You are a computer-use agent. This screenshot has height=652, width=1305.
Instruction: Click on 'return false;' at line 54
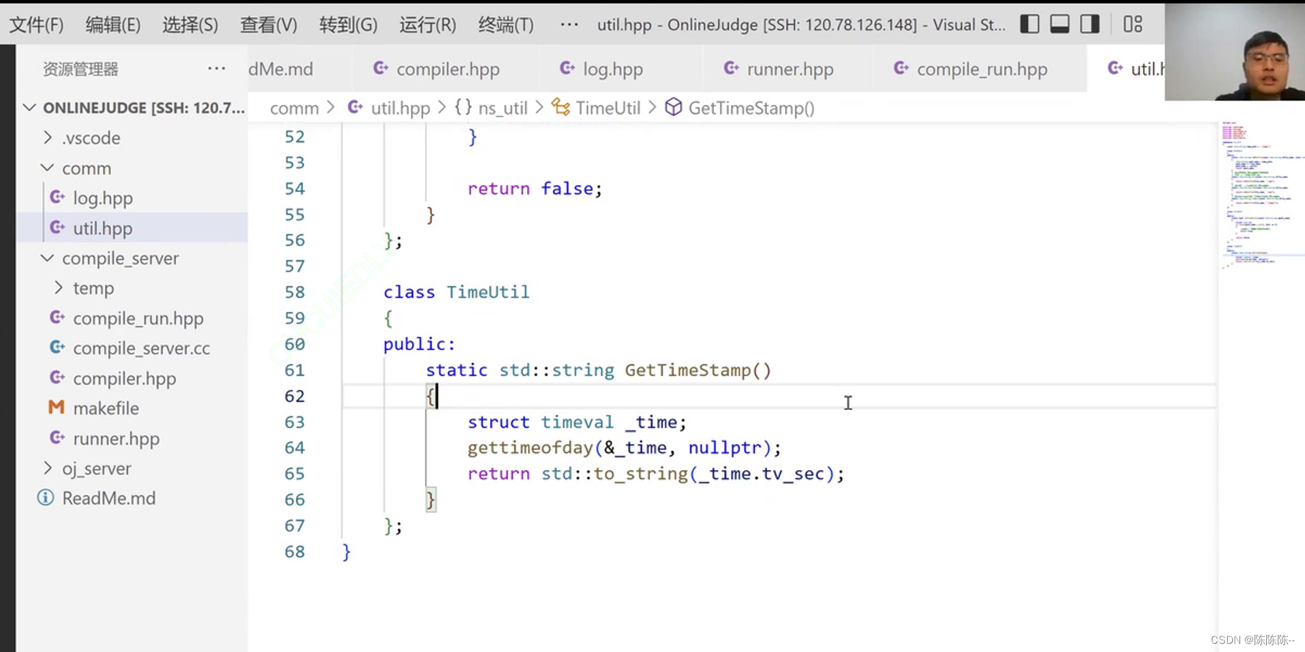pos(535,189)
